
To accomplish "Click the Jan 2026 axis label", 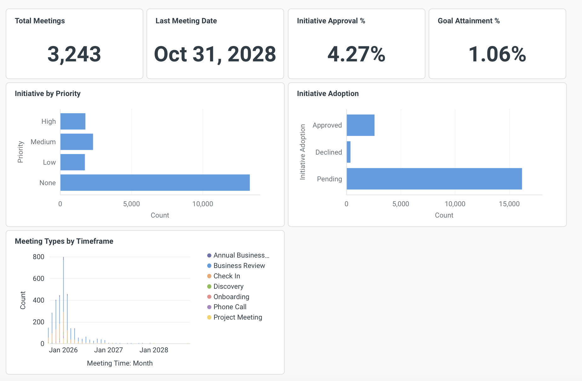I will [x=63, y=350].
